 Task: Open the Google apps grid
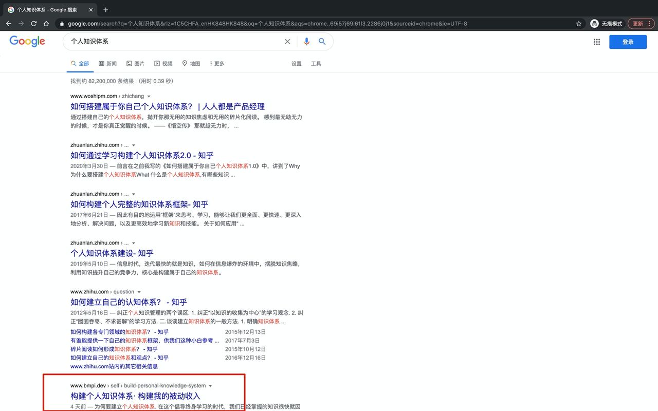(x=597, y=42)
